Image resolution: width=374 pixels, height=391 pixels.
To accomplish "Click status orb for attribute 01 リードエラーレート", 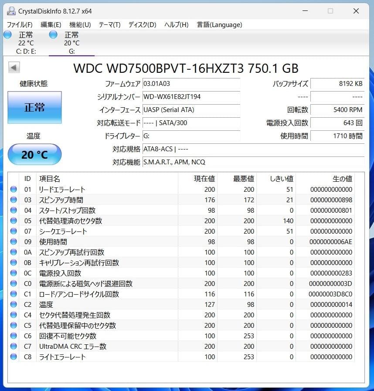I will (x=14, y=189).
